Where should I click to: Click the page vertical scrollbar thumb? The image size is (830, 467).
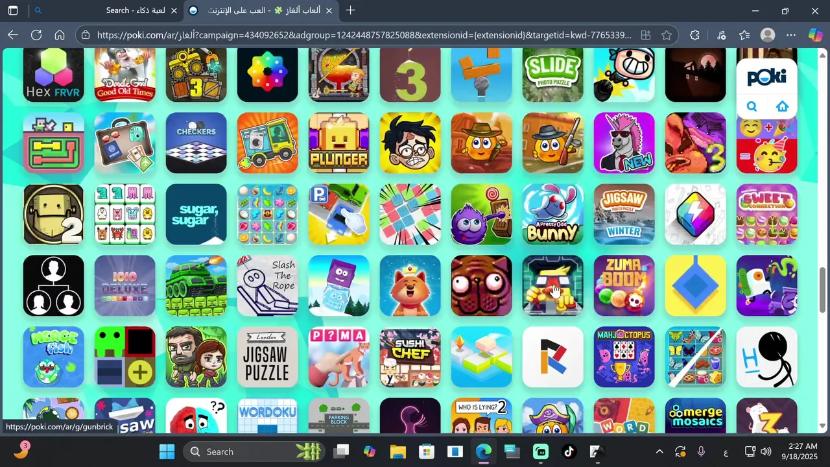point(824,289)
